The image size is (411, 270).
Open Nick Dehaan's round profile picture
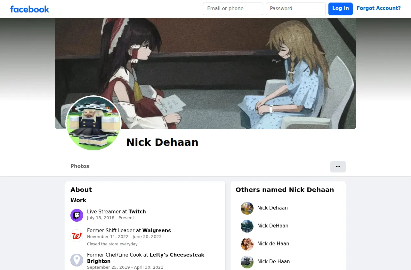[93, 123]
